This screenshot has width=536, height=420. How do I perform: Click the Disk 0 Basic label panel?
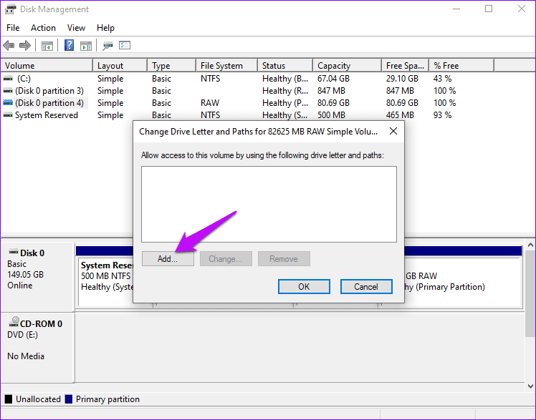(x=37, y=276)
